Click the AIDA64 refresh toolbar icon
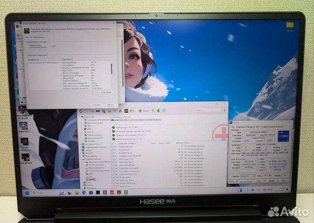 (x=81, y=111)
